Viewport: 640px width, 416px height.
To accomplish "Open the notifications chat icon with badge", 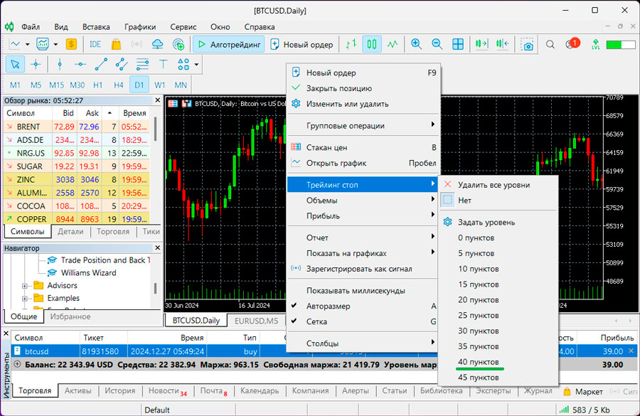I will [x=572, y=43].
